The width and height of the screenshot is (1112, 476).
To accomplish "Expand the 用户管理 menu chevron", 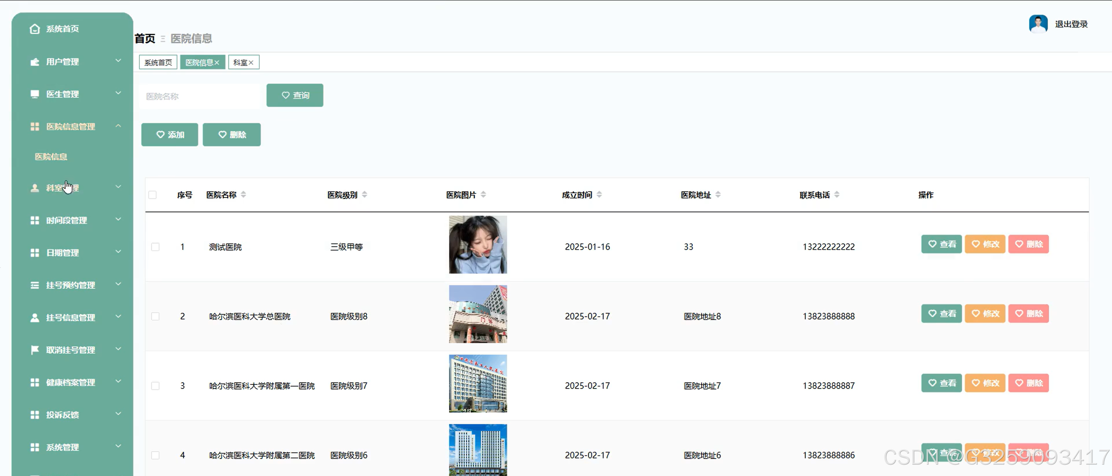I will [118, 61].
